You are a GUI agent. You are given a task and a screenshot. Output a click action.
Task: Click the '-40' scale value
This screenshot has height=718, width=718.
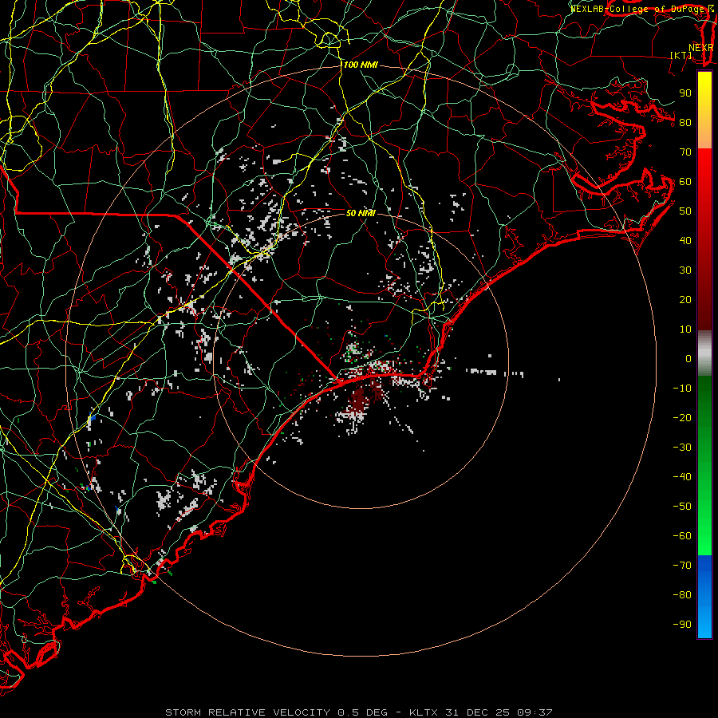pos(682,477)
